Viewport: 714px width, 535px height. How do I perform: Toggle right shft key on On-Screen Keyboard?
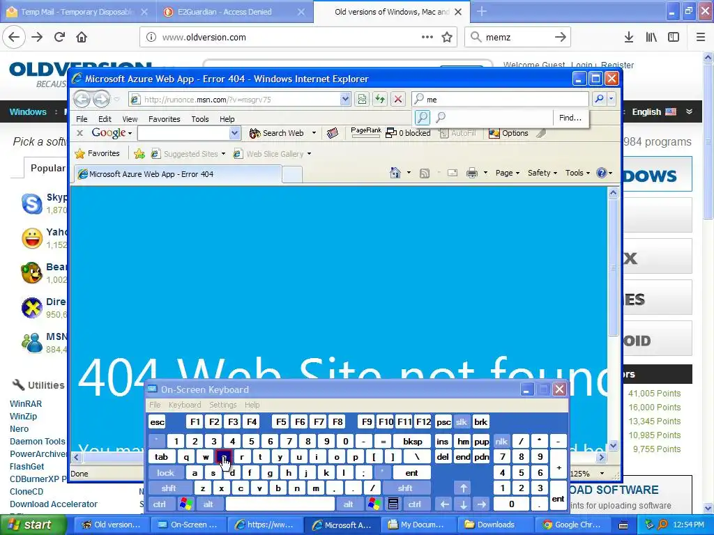pos(405,488)
